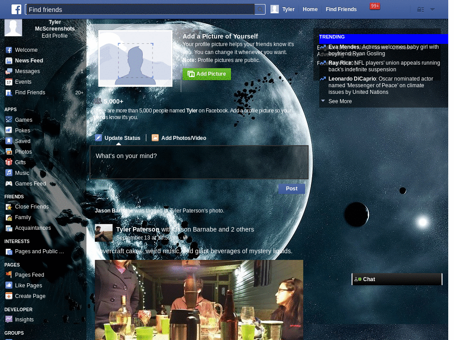Click the Games app icon

pyautogui.click(x=9, y=120)
